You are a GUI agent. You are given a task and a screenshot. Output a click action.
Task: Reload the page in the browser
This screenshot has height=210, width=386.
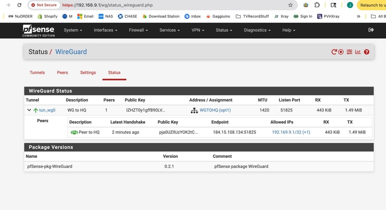(x=19, y=5)
